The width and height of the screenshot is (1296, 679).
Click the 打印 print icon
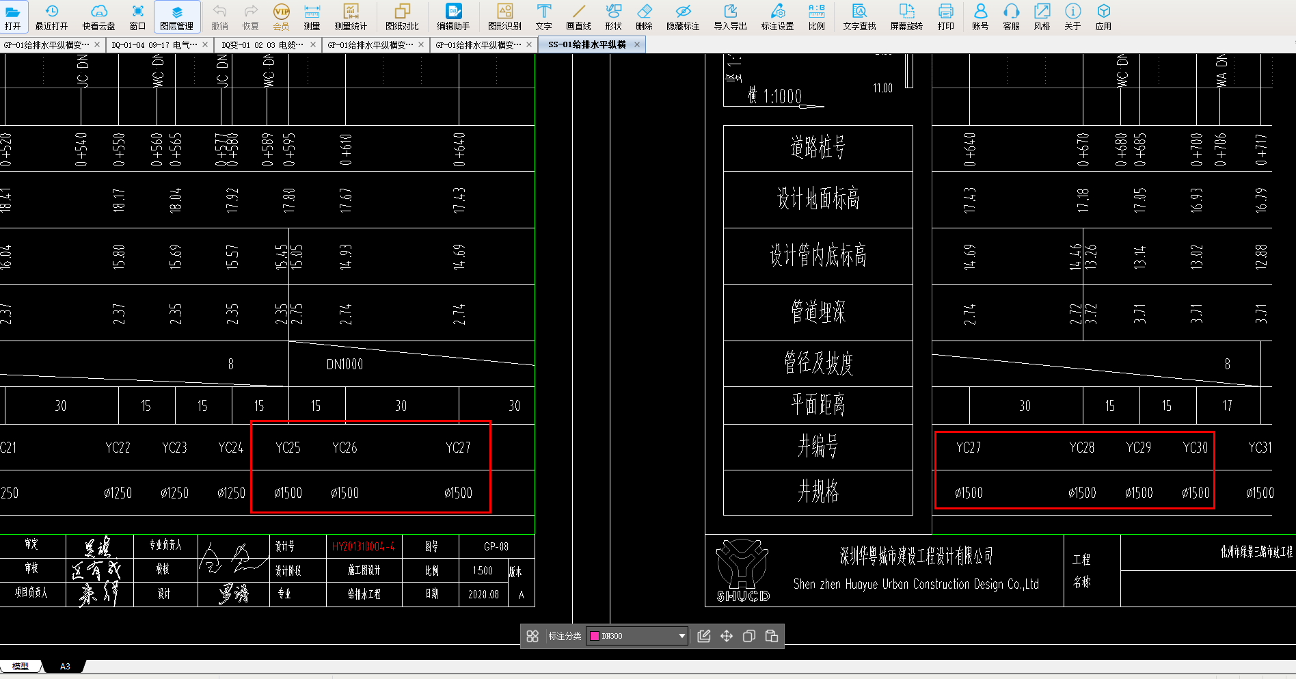point(945,17)
